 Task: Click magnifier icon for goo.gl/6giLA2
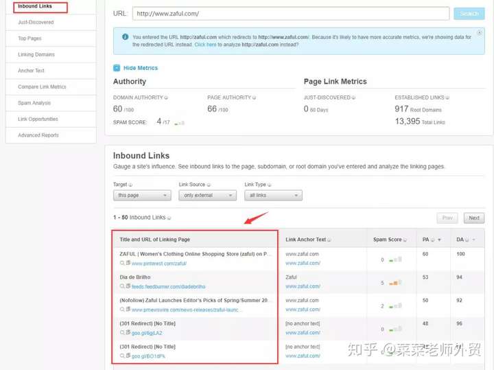(x=122, y=333)
